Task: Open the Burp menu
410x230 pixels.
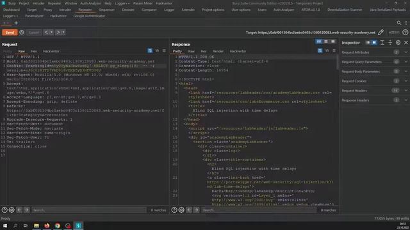Action: (x=12, y=3)
